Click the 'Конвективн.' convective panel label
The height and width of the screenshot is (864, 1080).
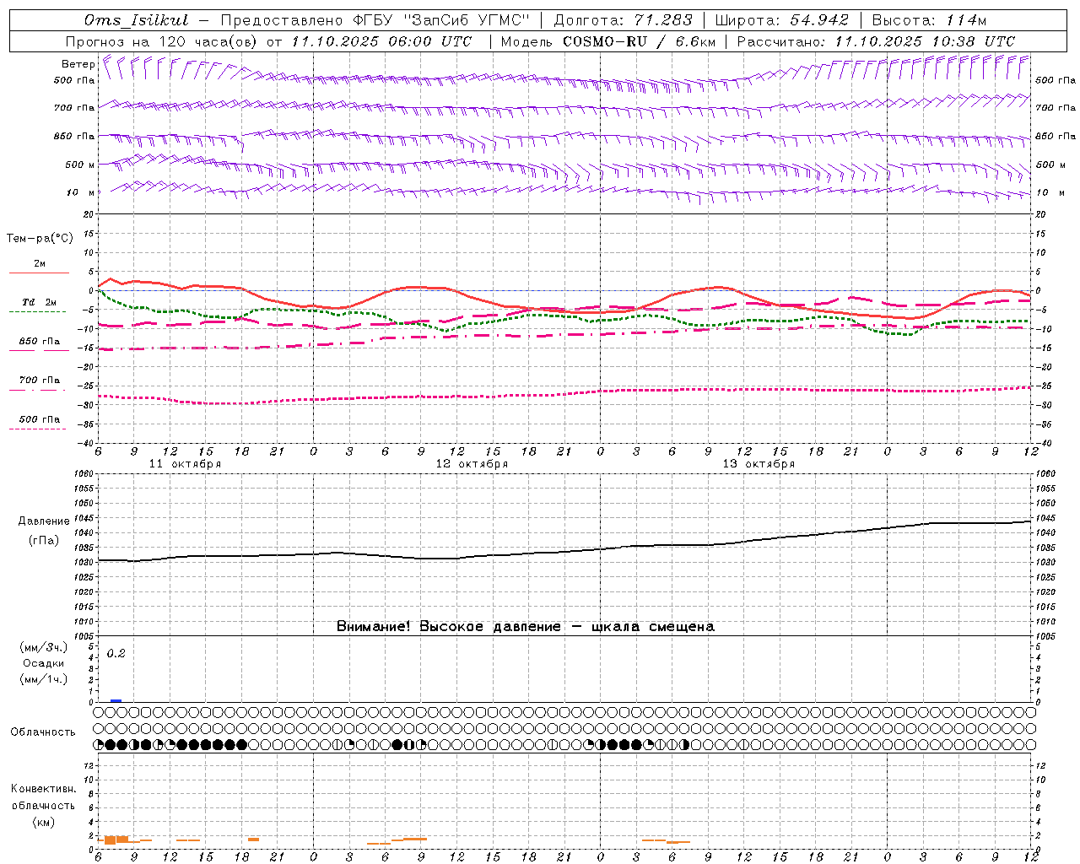point(43,789)
